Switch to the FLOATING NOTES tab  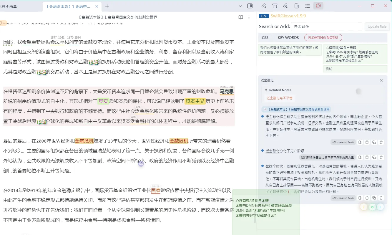click(x=323, y=37)
